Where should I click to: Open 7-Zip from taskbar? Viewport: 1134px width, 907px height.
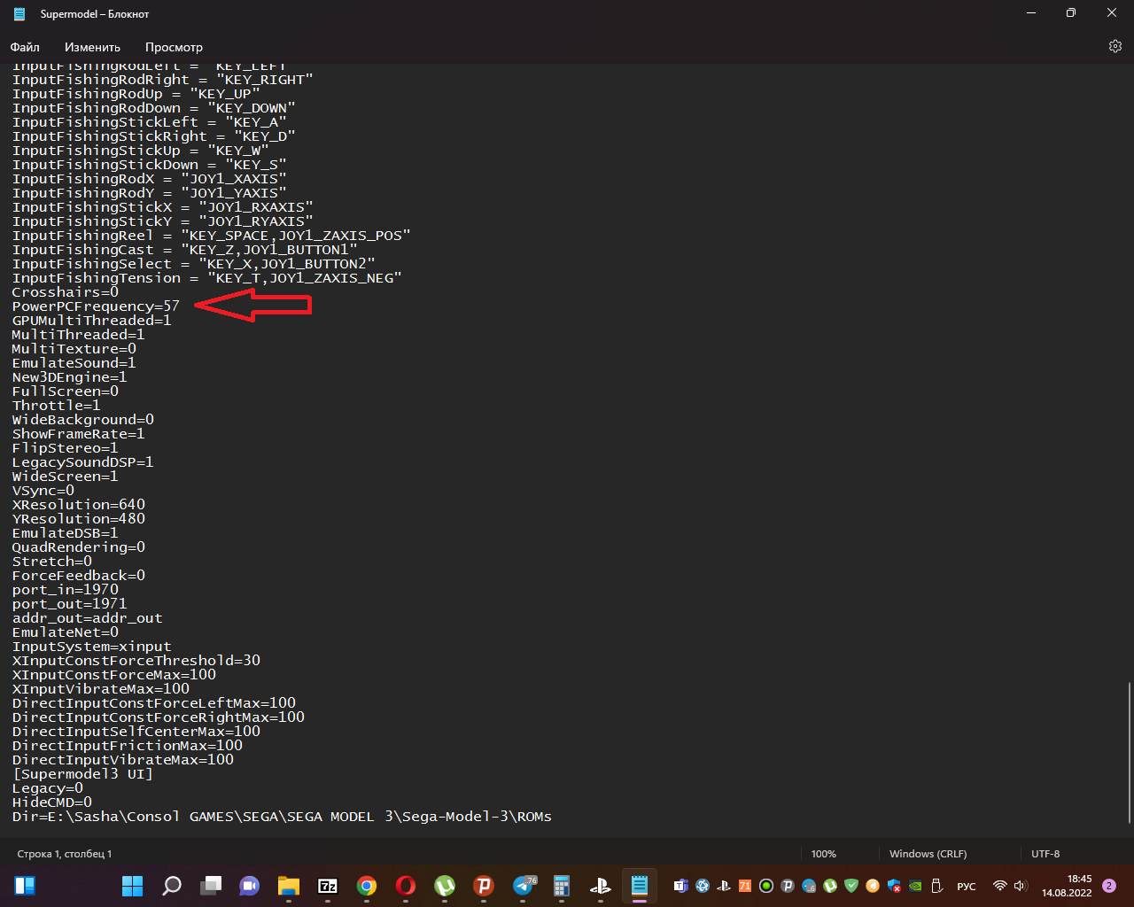click(x=328, y=886)
